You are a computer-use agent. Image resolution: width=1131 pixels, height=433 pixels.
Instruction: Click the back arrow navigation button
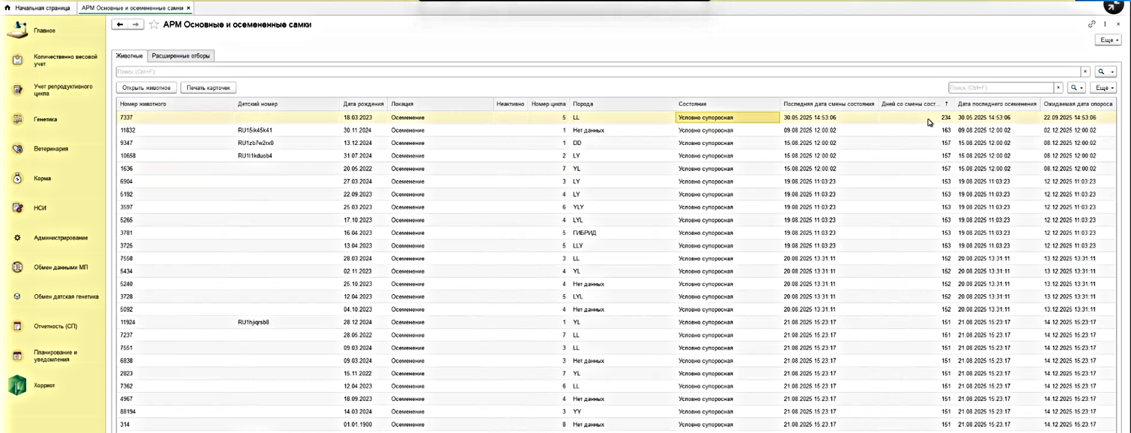120,24
